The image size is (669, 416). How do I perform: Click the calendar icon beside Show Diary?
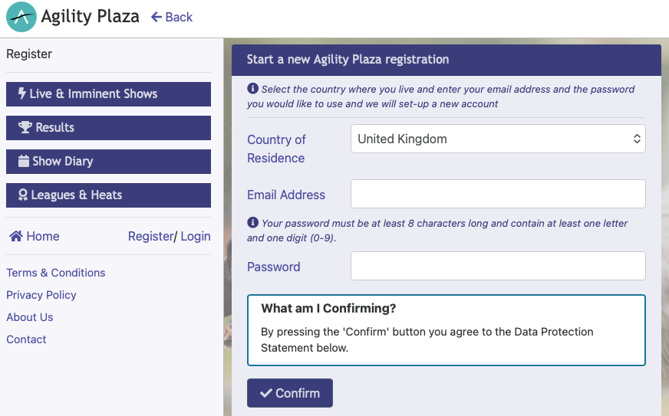23,162
